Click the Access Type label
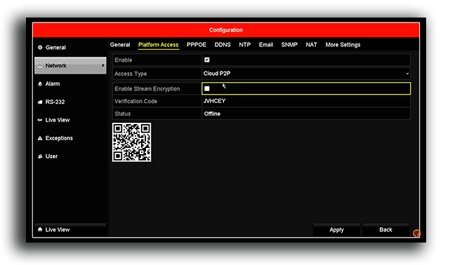This screenshot has width=450, height=265. pyautogui.click(x=131, y=74)
